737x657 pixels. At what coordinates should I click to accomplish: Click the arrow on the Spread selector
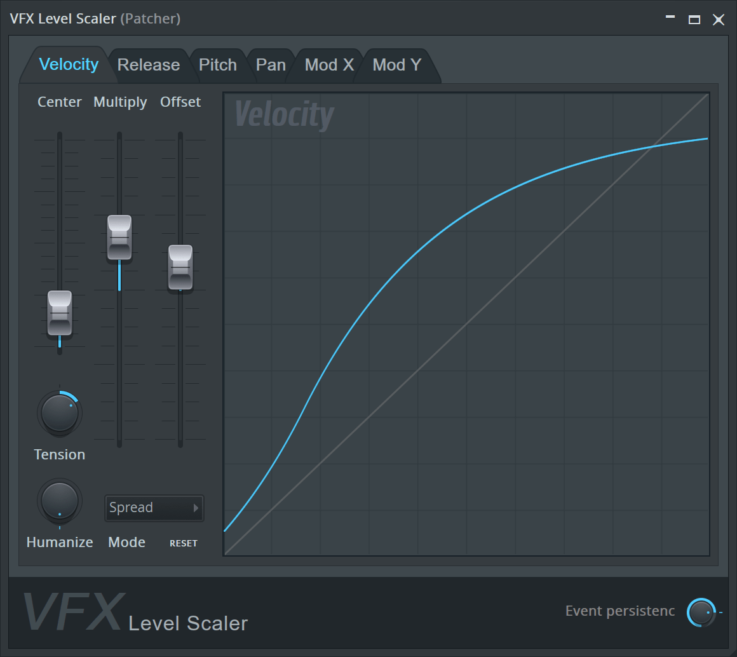tap(196, 508)
